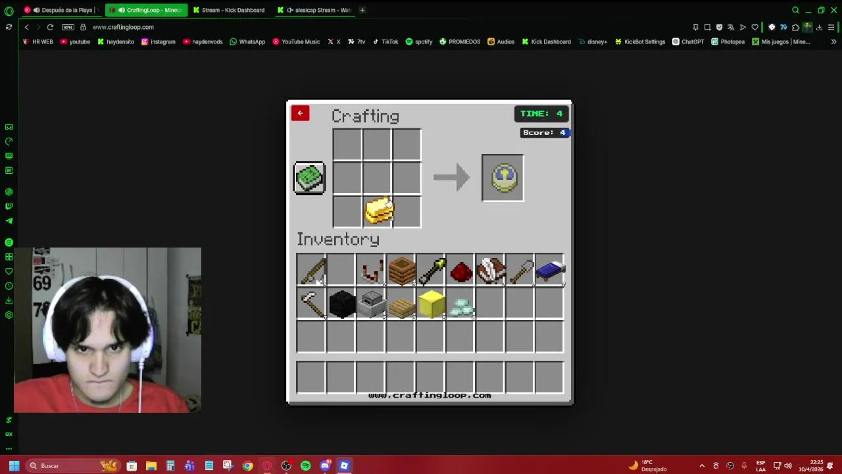Screen dimensions: 842x474
Task: Search tabs with the magnifier icon
Action: [x=795, y=10]
